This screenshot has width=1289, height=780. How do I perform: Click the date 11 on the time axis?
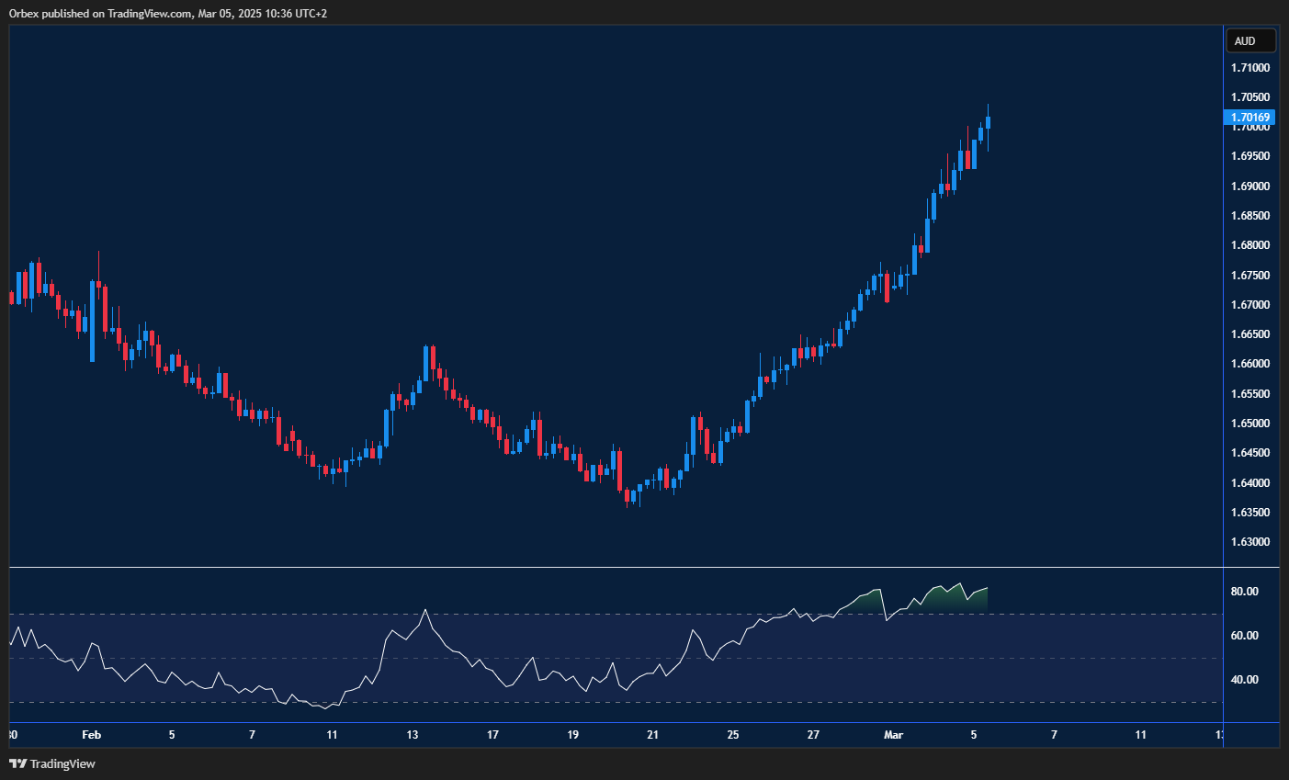[331, 735]
